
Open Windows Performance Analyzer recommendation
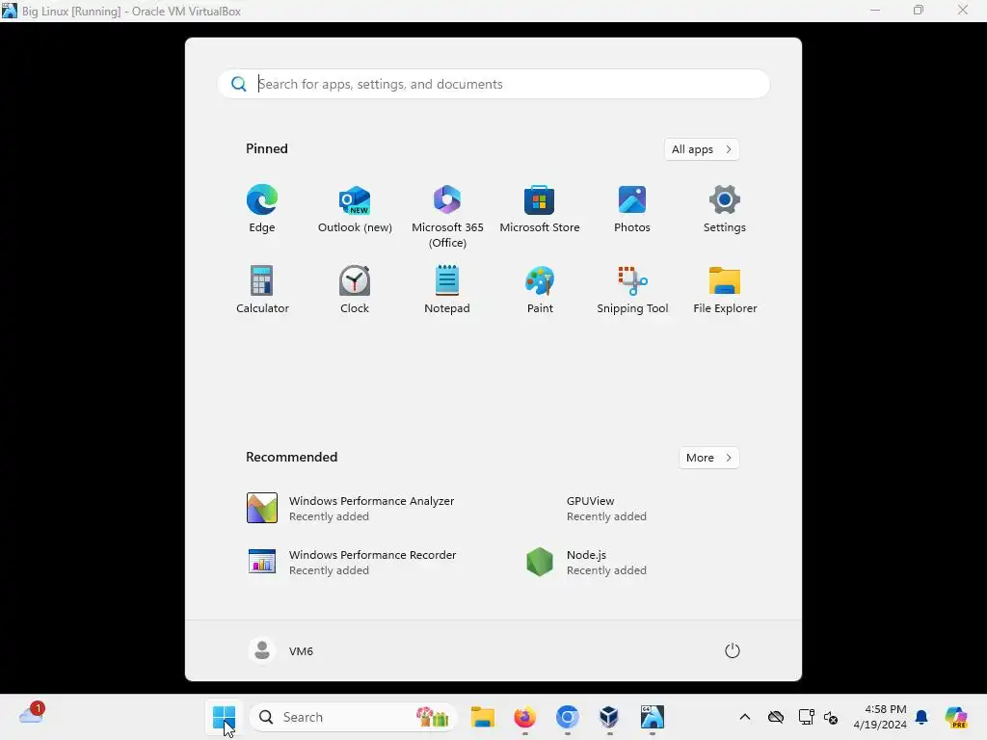(351, 509)
